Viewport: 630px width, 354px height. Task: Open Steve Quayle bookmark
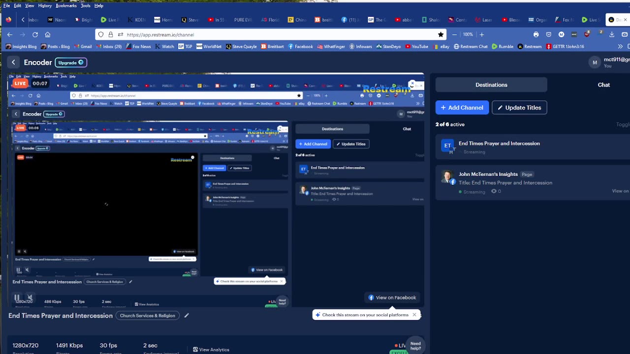click(x=241, y=46)
